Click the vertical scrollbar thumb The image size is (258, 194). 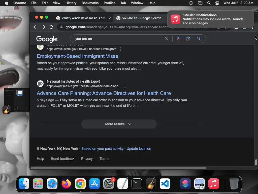[256, 162]
